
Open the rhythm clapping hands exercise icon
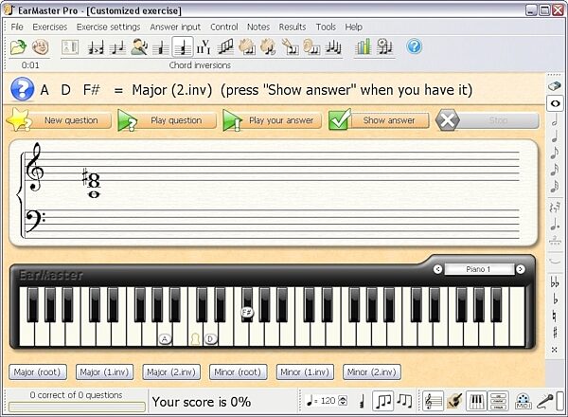point(247,47)
